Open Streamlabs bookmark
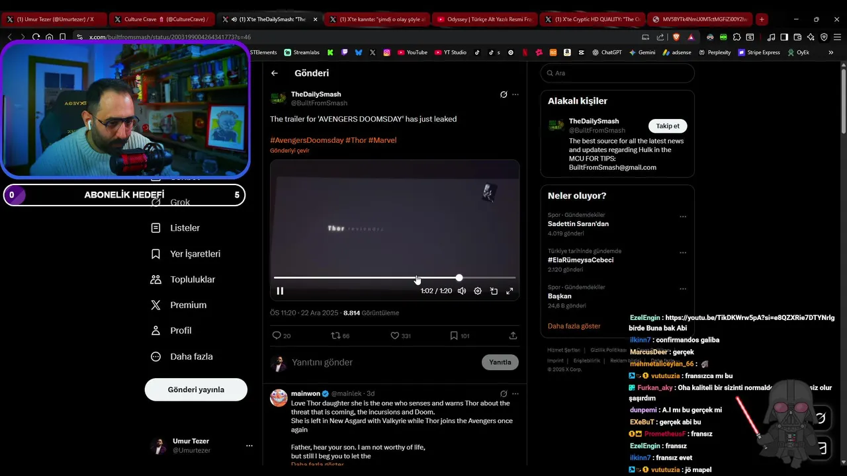Viewport: 847px width, 476px height. (x=302, y=52)
